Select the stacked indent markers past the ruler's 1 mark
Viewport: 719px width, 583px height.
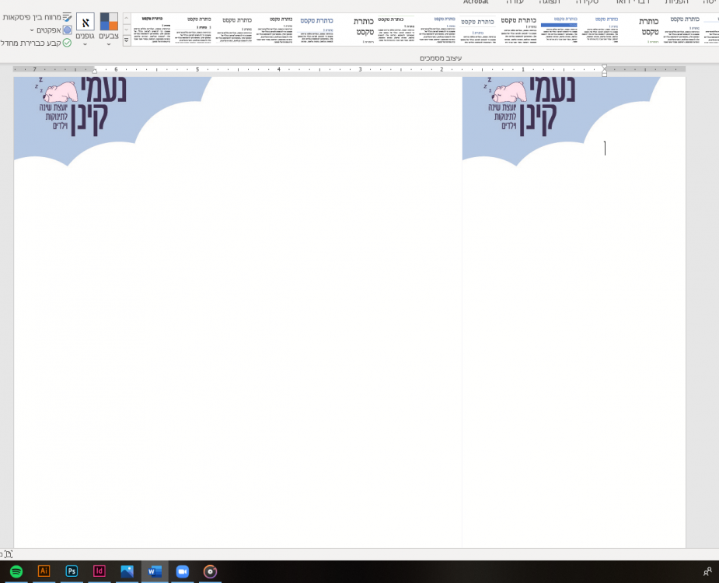pyautogui.click(x=605, y=70)
